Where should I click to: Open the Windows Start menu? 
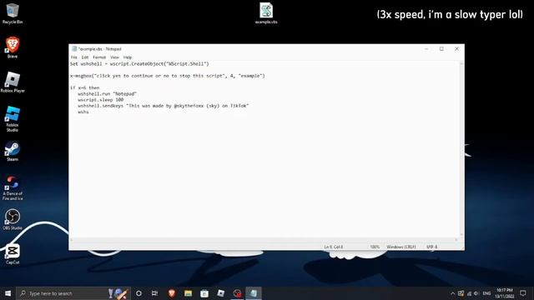(x=8, y=293)
